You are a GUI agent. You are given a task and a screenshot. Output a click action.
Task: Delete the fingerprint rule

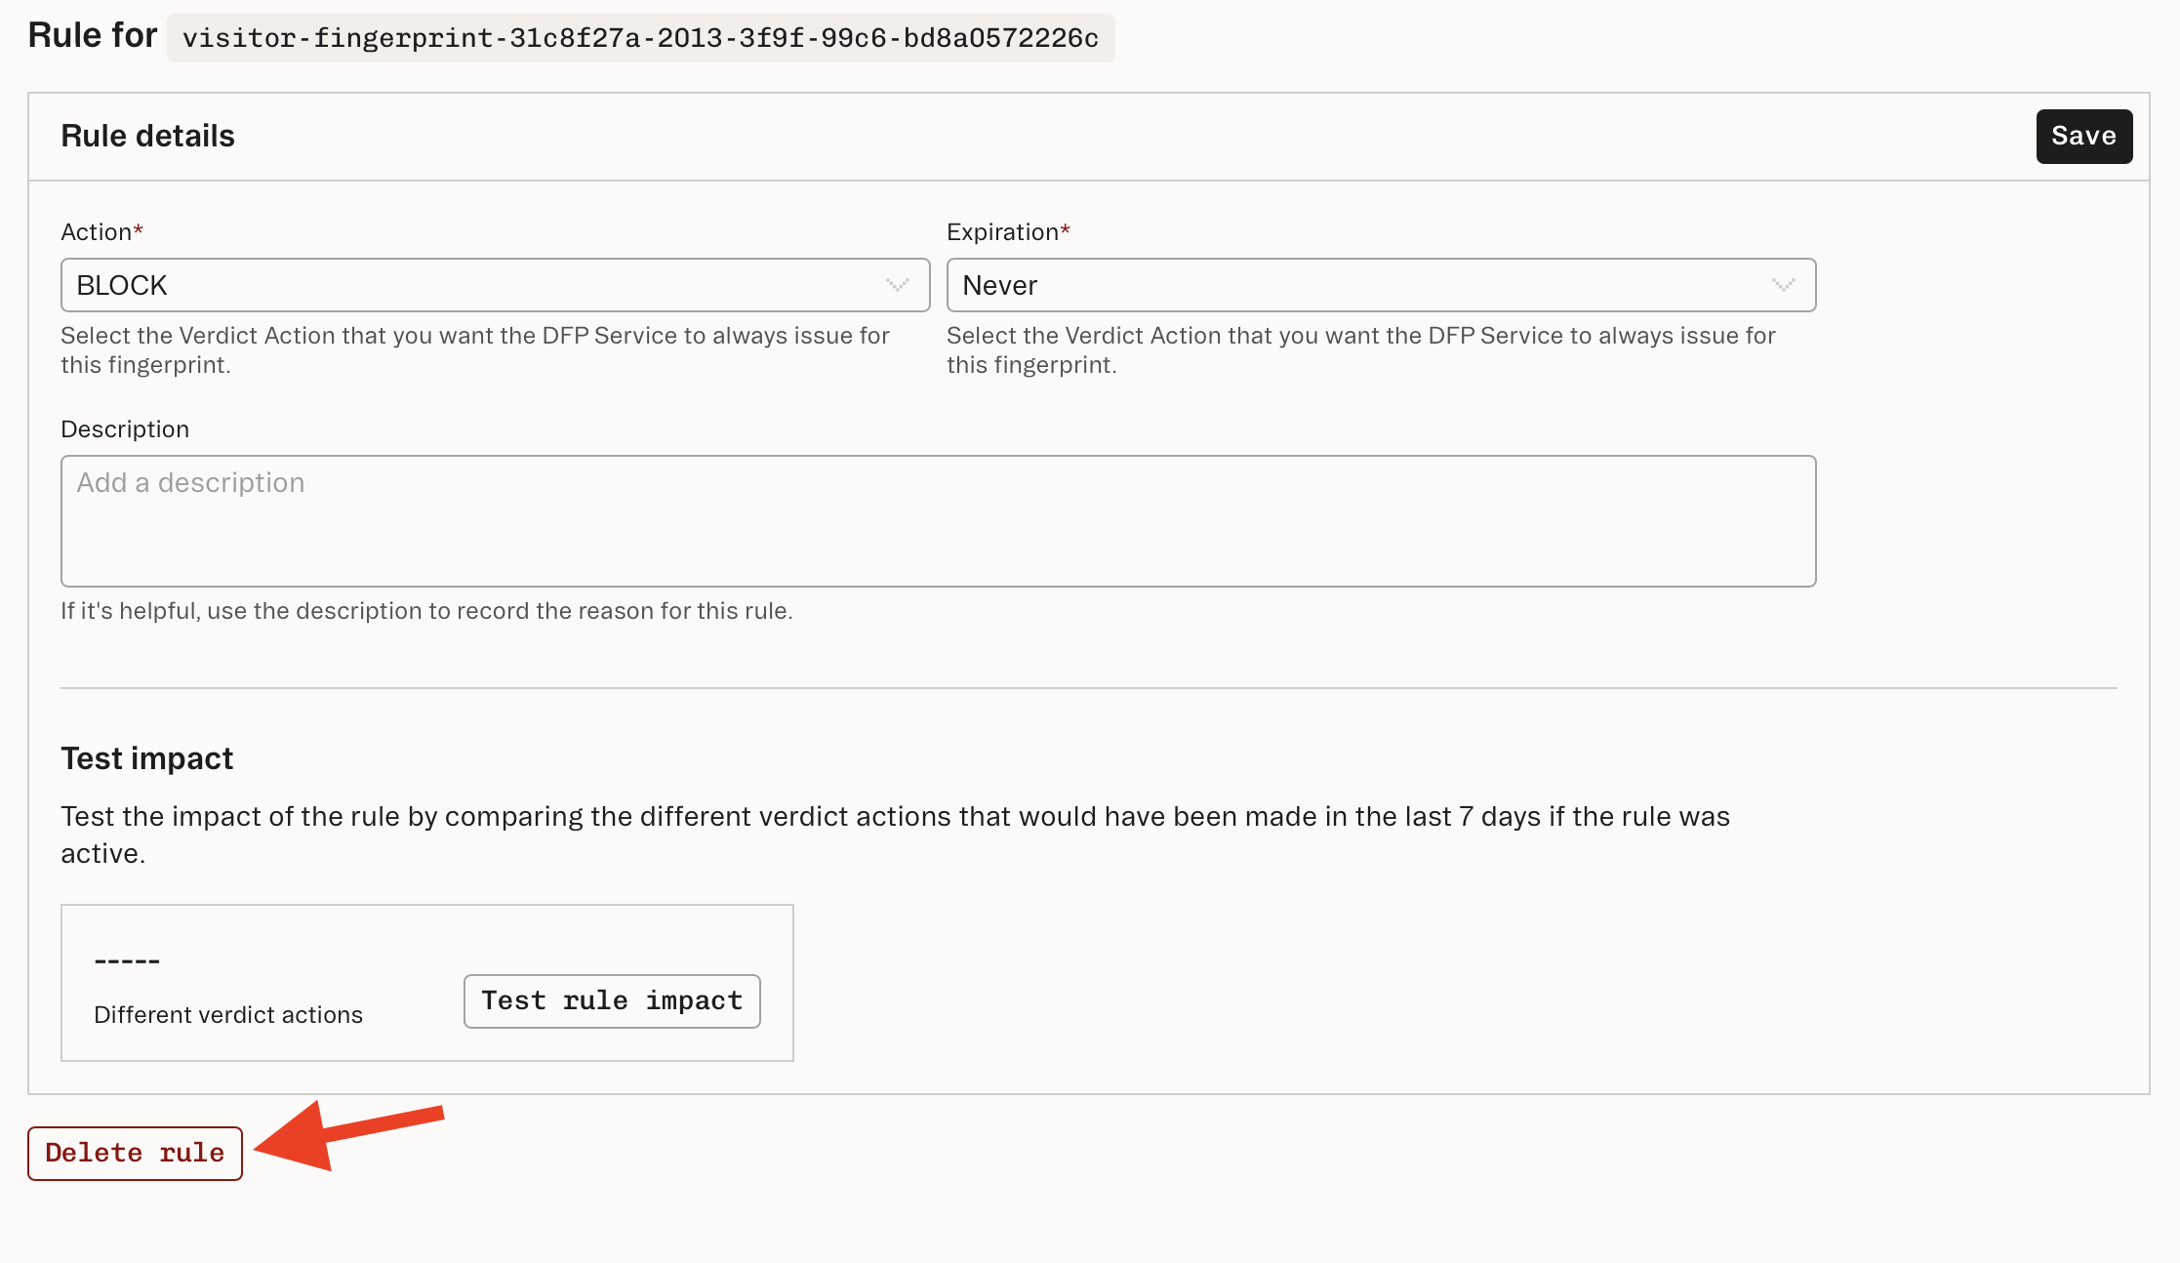pyautogui.click(x=135, y=1153)
